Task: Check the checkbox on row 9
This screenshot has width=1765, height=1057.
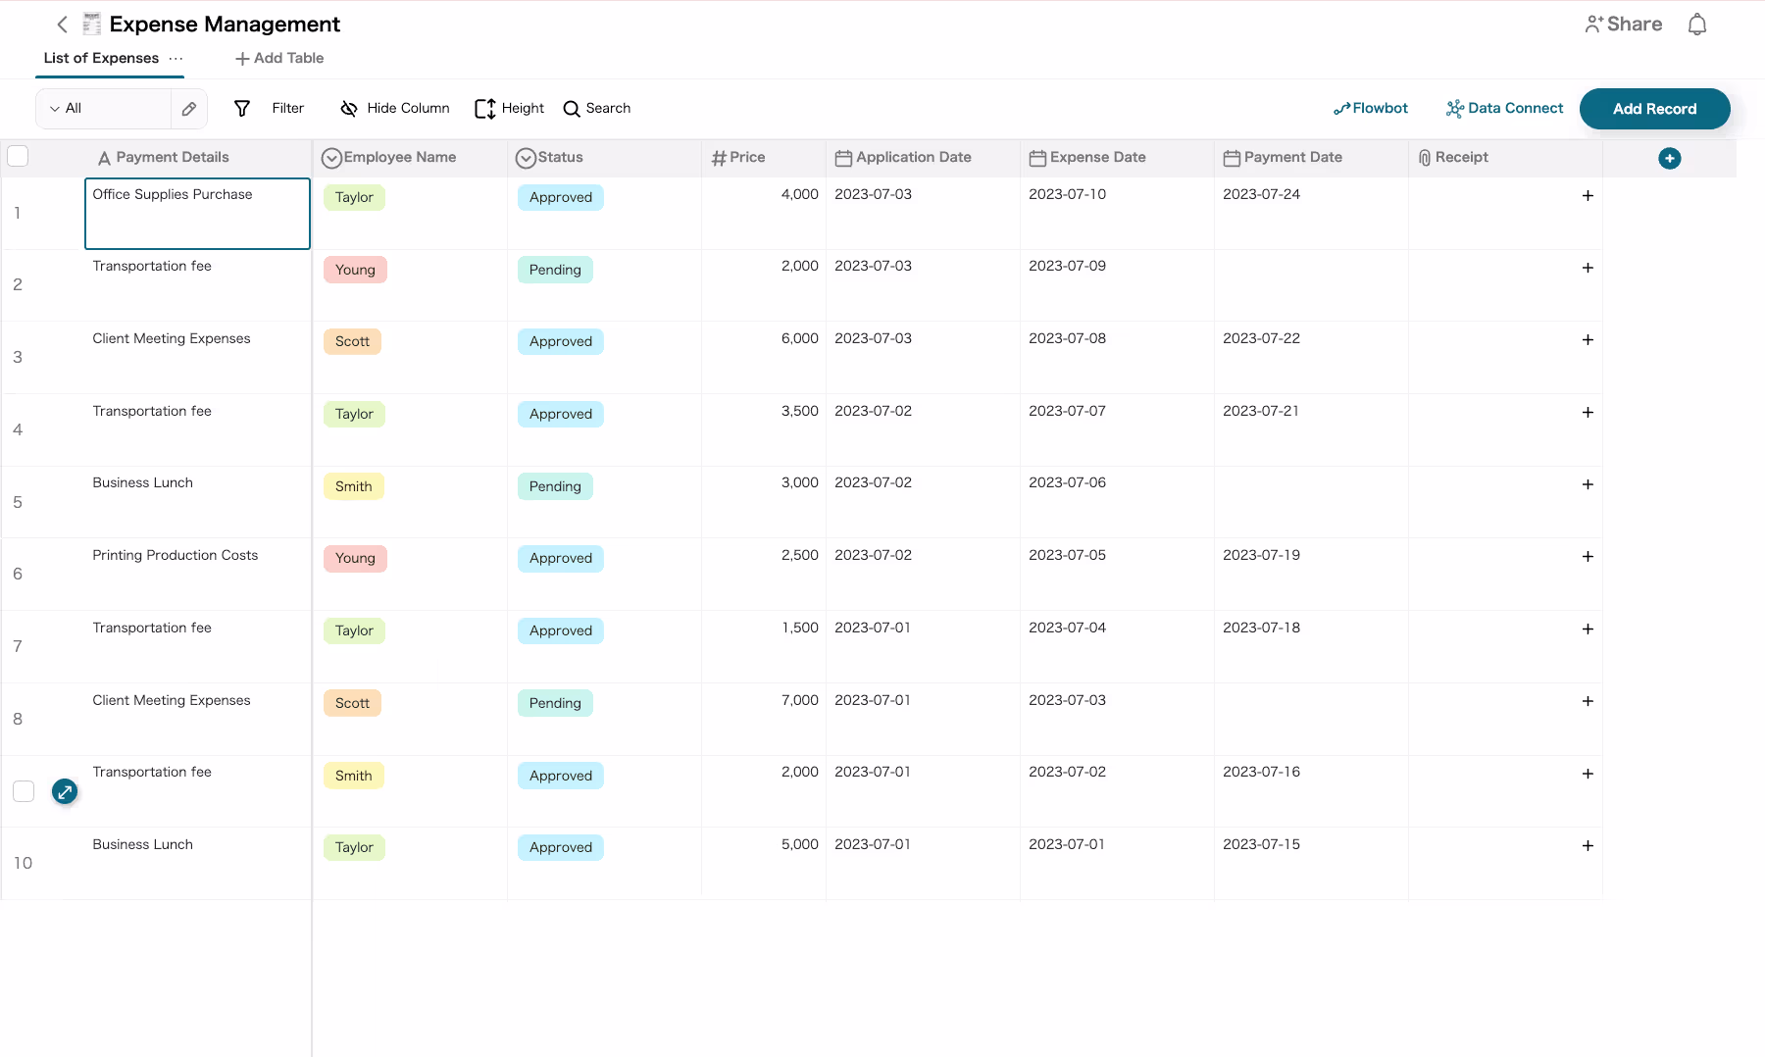Action: click(24, 791)
